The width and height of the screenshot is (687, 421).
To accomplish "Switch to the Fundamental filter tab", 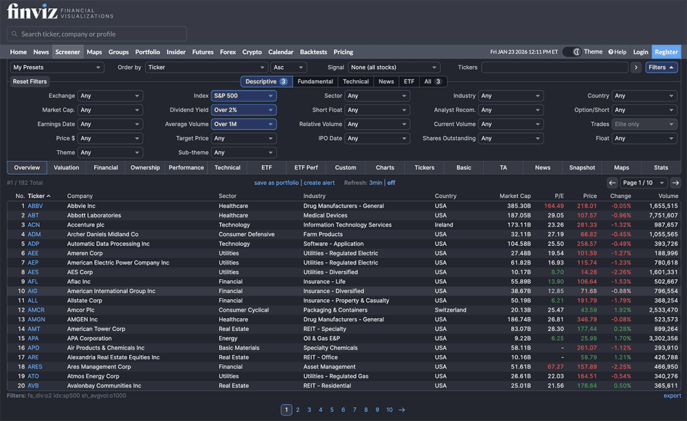I will click(315, 82).
